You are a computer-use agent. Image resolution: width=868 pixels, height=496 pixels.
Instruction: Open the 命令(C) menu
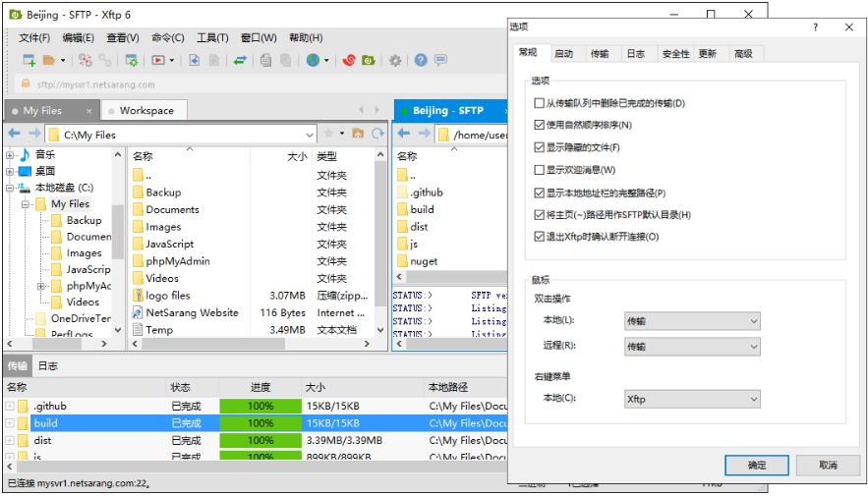coord(168,37)
